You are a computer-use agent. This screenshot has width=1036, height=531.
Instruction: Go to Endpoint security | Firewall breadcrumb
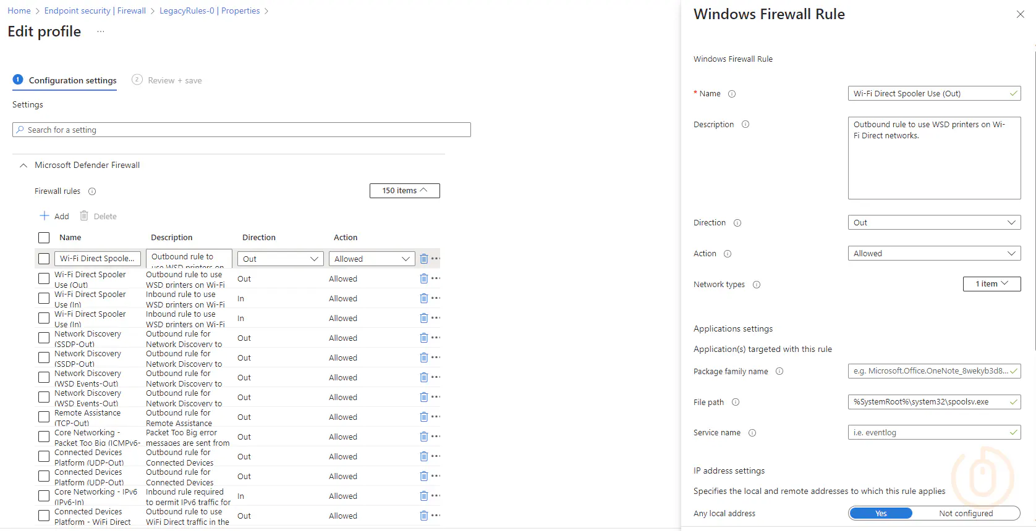tap(95, 11)
